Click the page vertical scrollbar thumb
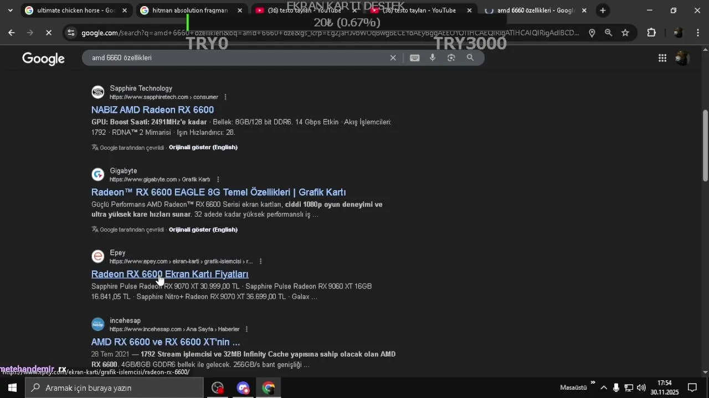This screenshot has width=709, height=398. [705, 145]
